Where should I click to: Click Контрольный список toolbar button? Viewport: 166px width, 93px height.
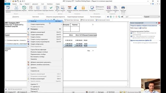pyautogui.click(x=103, y=20)
